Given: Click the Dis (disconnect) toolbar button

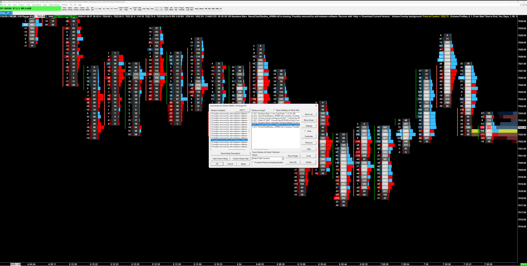Looking at the screenshot, I should point(100,9).
